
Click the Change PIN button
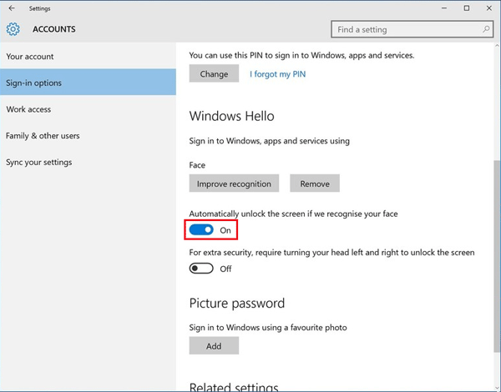pos(214,73)
